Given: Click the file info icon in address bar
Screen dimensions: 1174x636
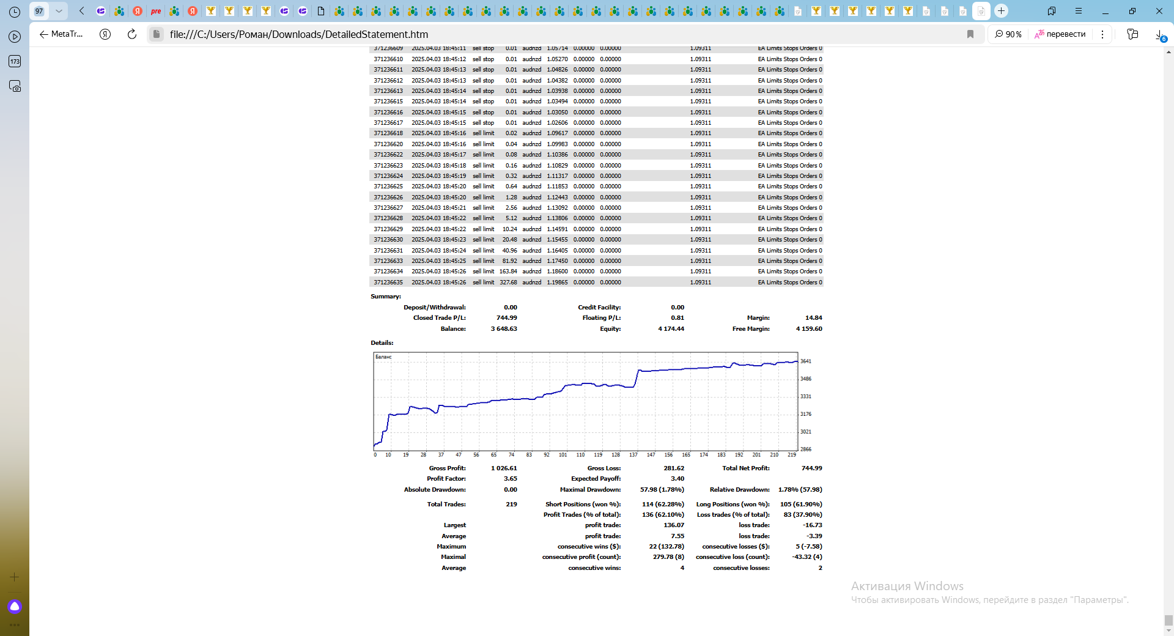Looking at the screenshot, I should [x=157, y=34].
